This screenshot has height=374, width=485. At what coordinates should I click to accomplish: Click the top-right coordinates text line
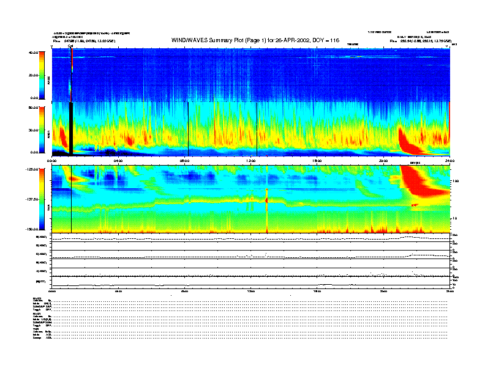tap(421, 41)
